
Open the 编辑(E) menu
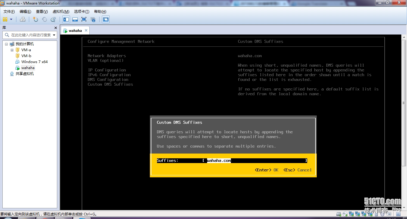(25, 12)
